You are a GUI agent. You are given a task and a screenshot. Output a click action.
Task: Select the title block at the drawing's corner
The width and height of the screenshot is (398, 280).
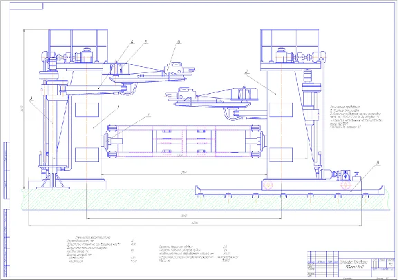(351, 264)
